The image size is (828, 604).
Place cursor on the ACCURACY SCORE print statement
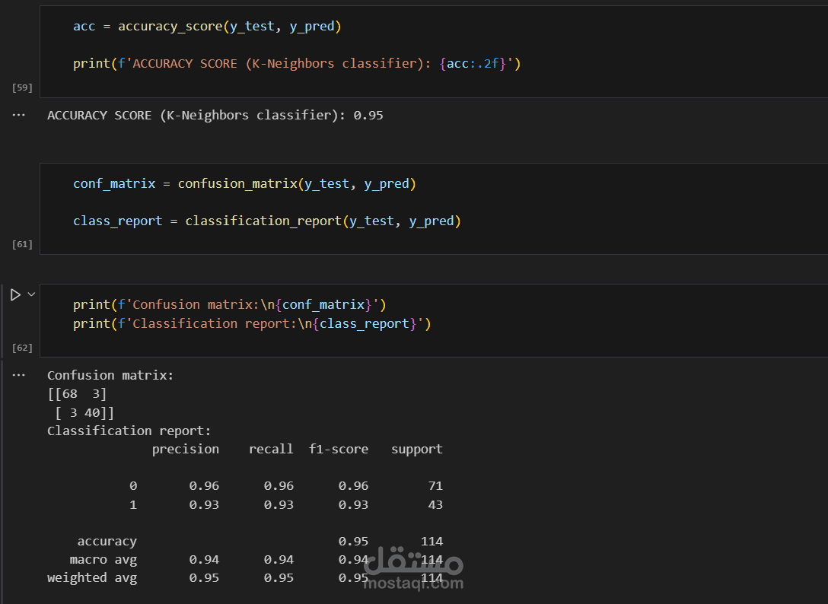coord(297,63)
